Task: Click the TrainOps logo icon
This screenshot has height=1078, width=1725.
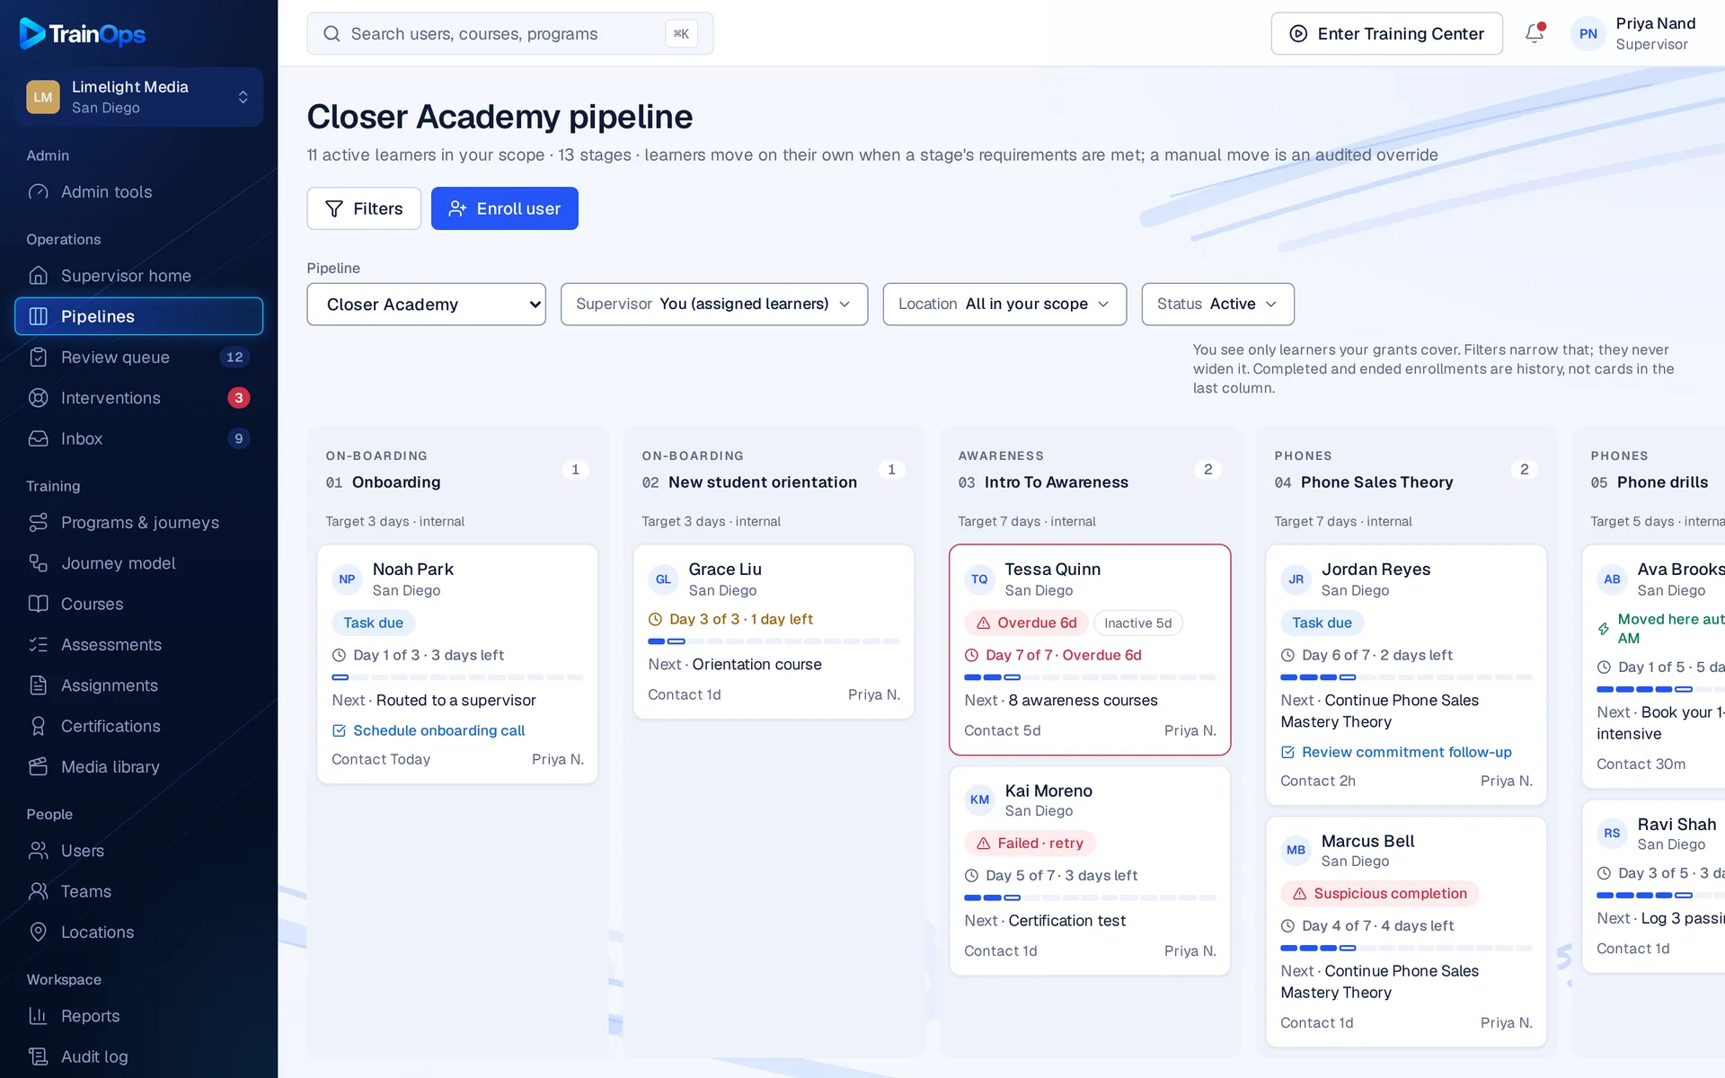Action: tap(32, 33)
